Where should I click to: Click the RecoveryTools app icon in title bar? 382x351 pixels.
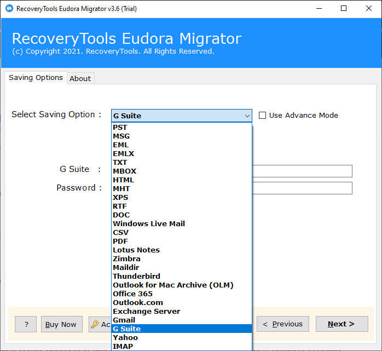9,9
